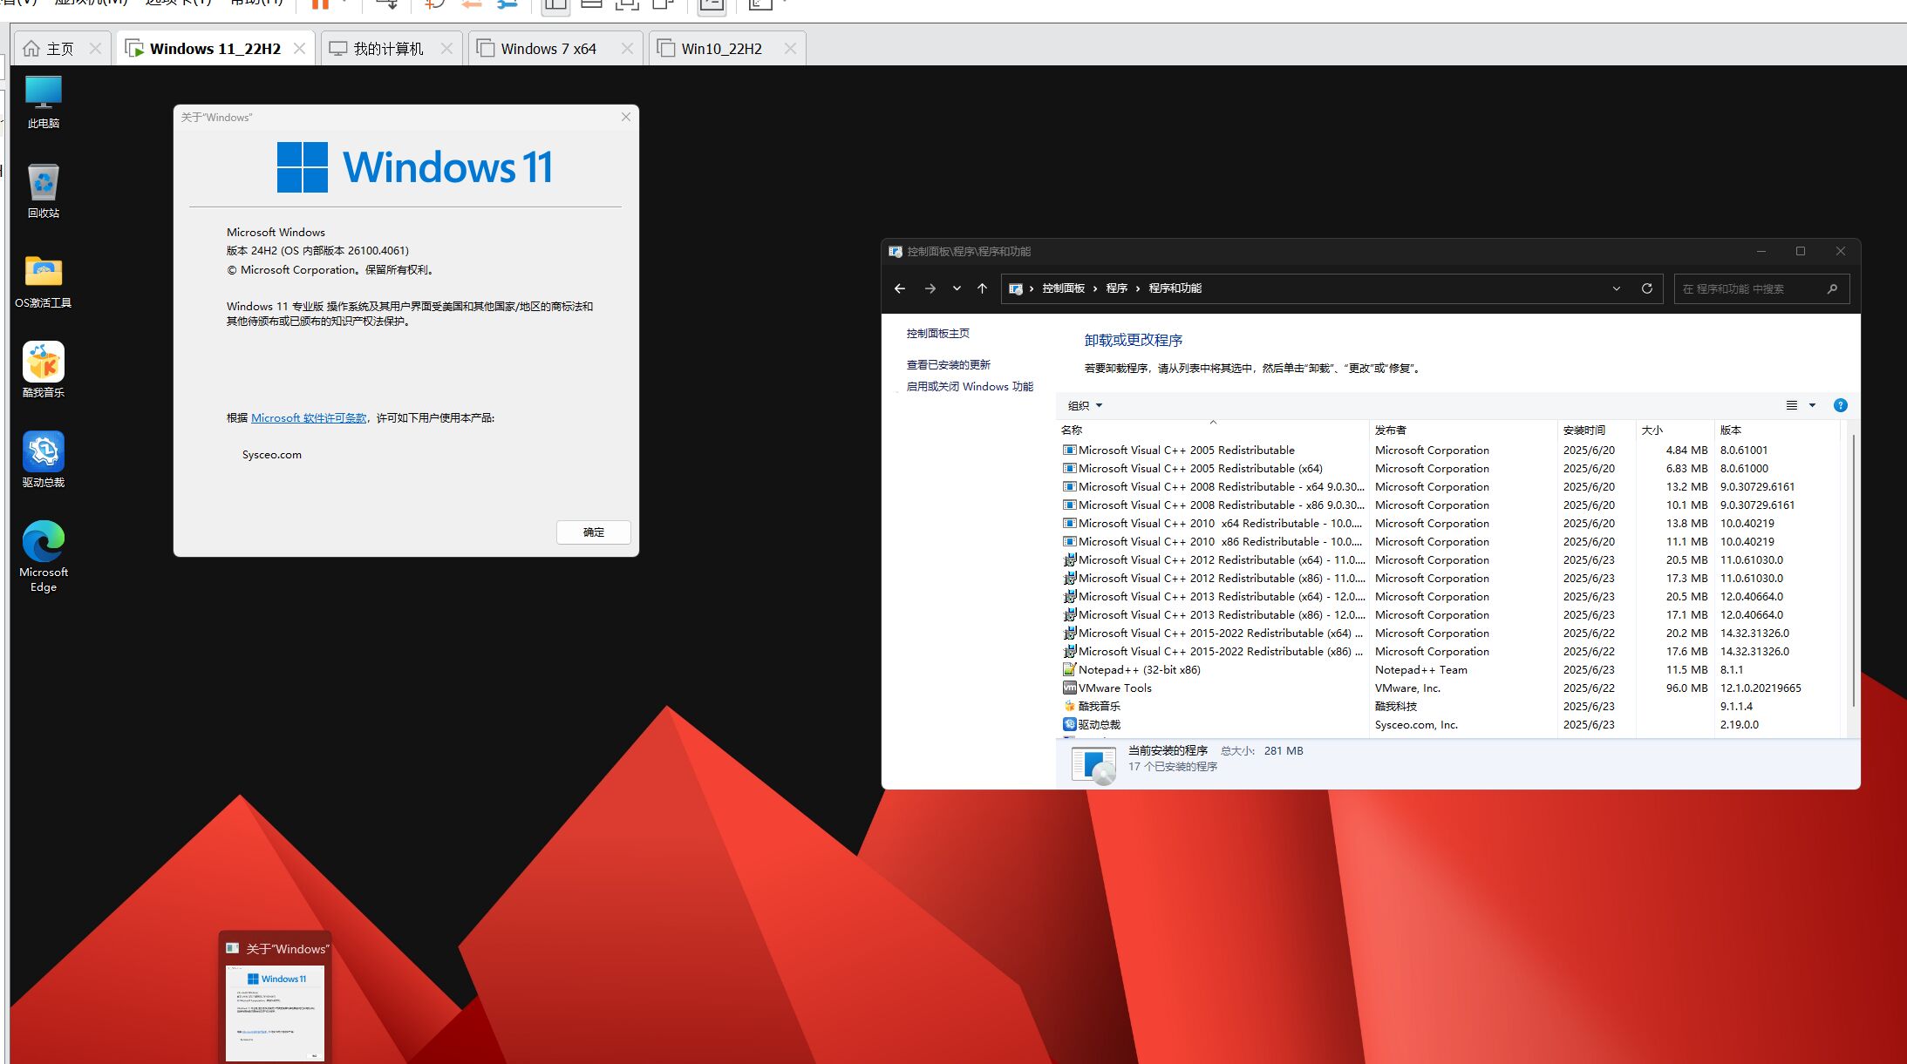The image size is (1907, 1064).
Task: Close the Win10_22H2 tab
Action: (790, 49)
